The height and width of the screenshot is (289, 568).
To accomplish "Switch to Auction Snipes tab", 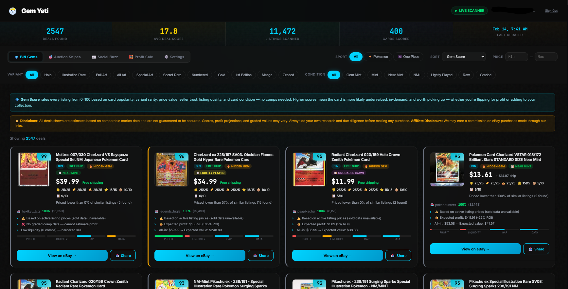I will (x=65, y=57).
